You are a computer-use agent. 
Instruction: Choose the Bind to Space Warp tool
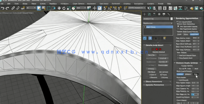click(23, 8)
